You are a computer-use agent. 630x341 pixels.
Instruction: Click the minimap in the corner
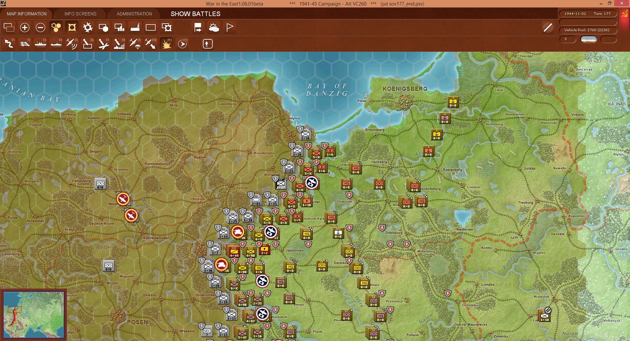[x=33, y=315]
